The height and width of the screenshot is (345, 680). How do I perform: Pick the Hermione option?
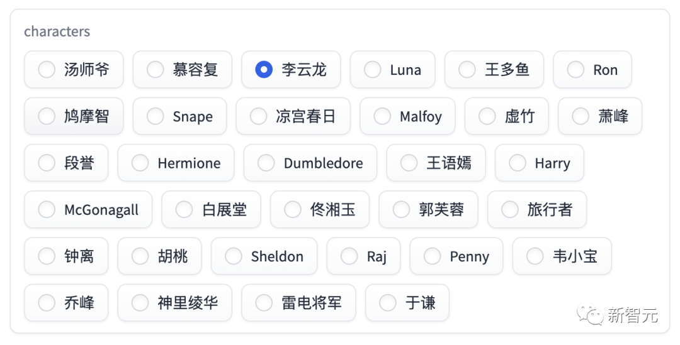[176, 163]
